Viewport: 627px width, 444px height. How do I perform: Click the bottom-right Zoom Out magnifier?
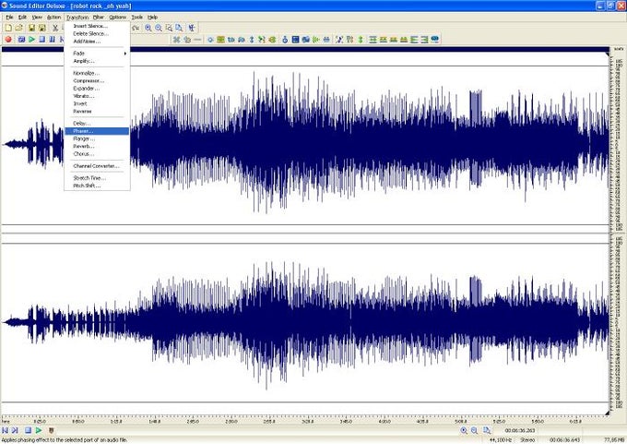(x=474, y=430)
